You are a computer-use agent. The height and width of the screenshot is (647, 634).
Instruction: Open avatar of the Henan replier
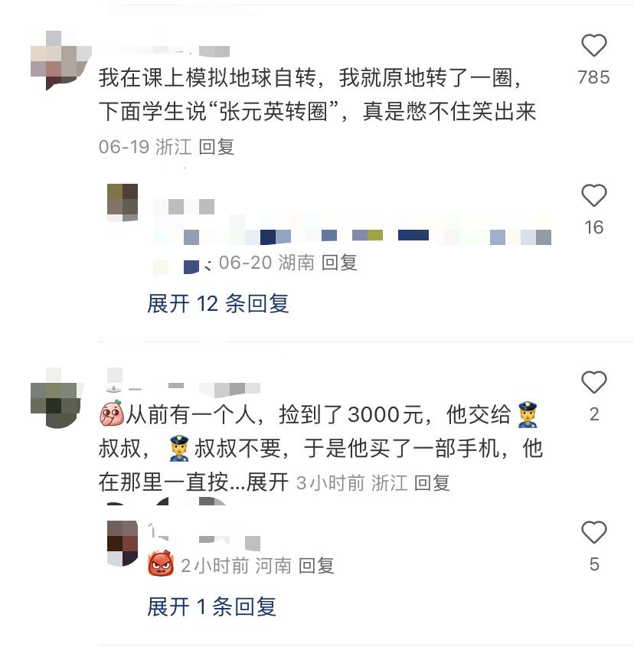click(123, 544)
